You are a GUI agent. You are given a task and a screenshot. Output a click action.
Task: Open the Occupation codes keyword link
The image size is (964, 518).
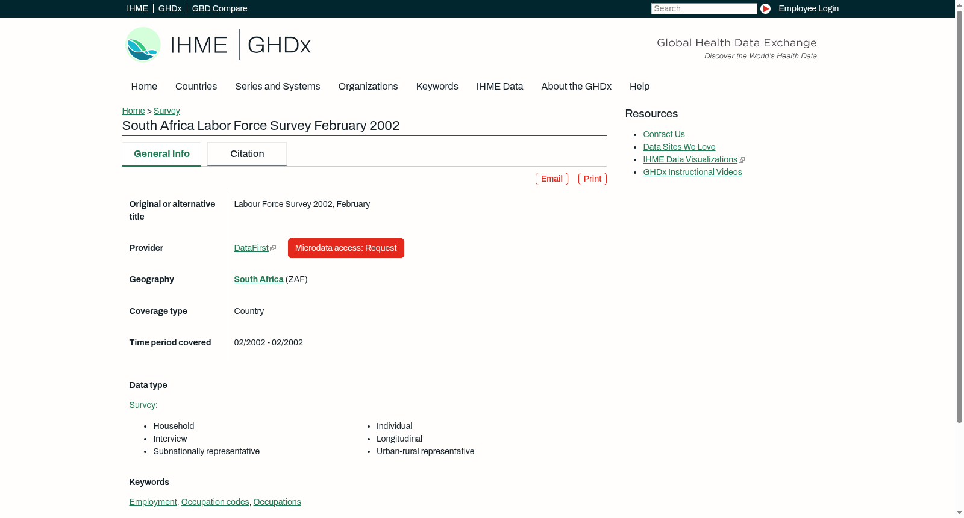(215, 502)
